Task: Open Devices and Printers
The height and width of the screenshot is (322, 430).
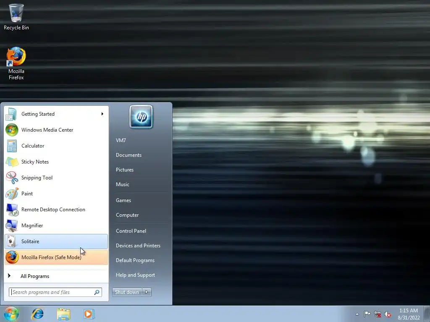Action: point(138,246)
